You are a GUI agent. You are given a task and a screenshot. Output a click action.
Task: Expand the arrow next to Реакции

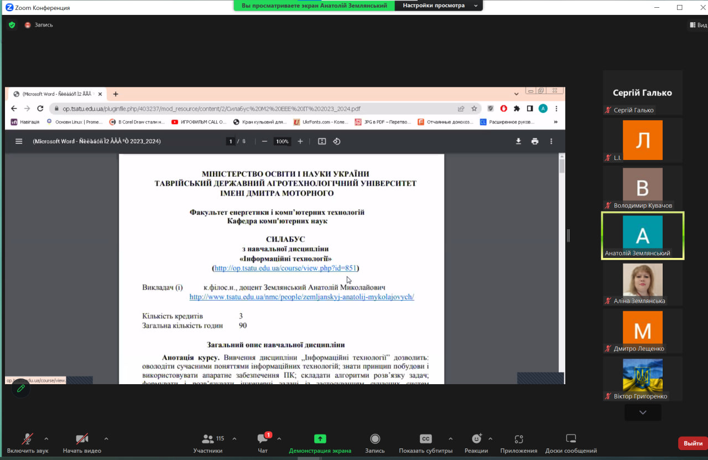coord(490,439)
